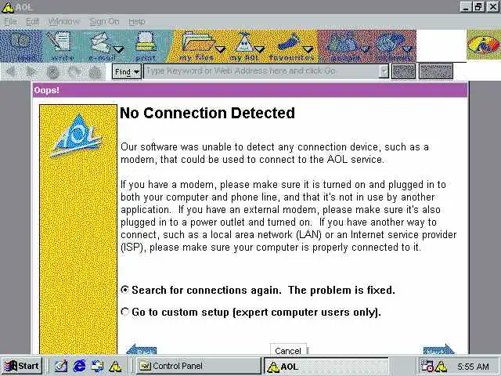Click the first quick launch icon beside Start

pos(61,366)
